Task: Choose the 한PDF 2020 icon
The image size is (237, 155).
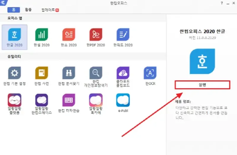Action: pos(96,34)
